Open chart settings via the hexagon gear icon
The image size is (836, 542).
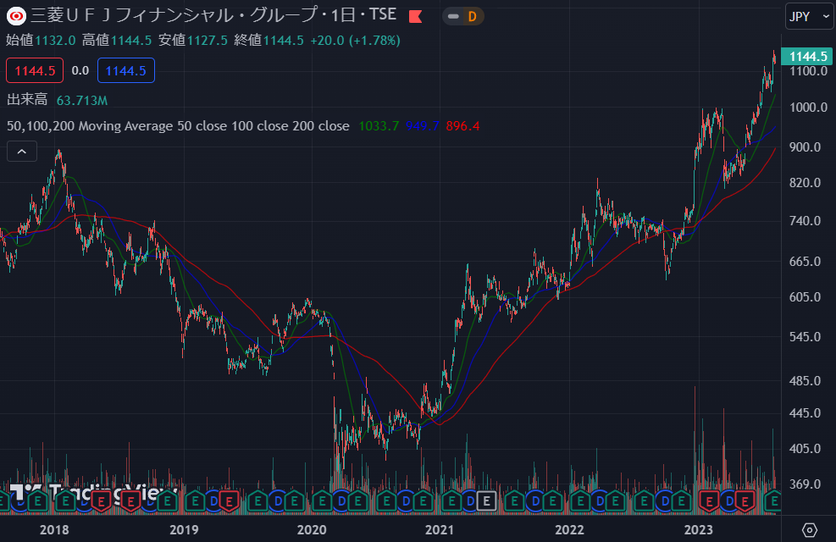(x=810, y=530)
